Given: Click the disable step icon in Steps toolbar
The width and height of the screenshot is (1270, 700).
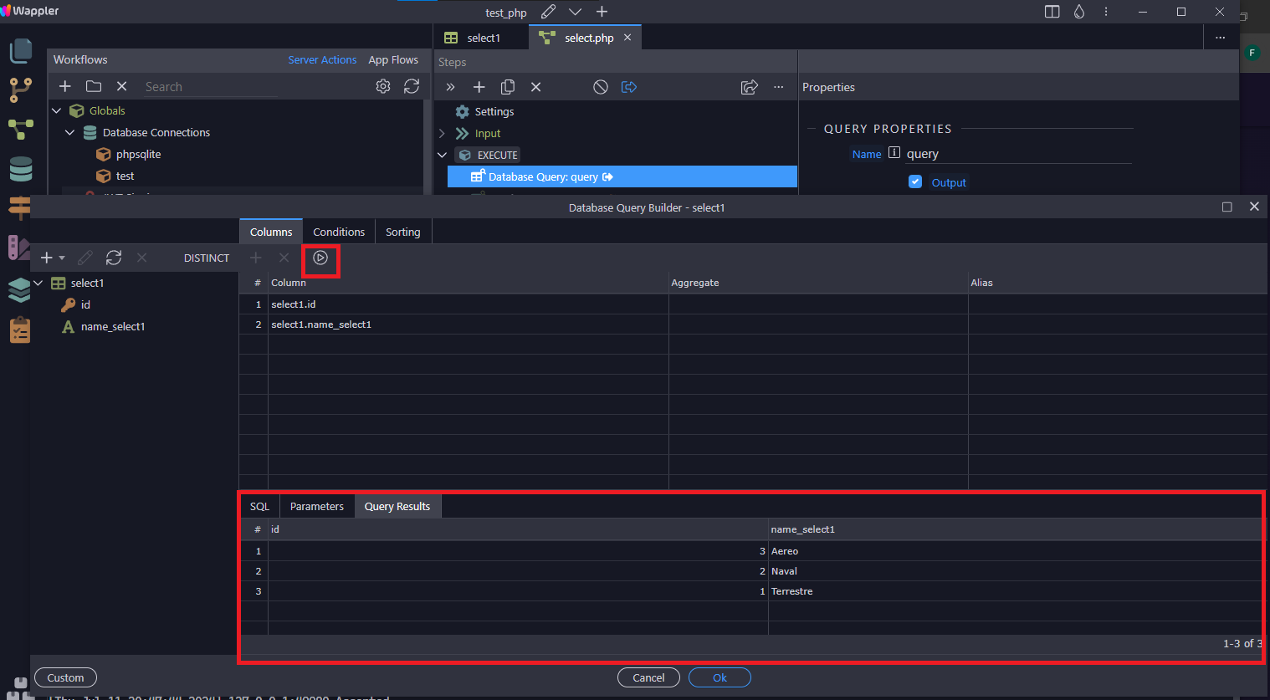Looking at the screenshot, I should (601, 87).
